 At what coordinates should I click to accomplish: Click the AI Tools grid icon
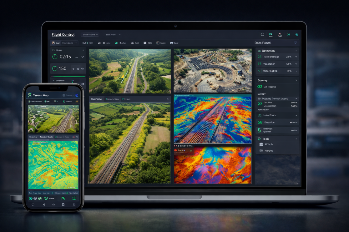[261, 144]
